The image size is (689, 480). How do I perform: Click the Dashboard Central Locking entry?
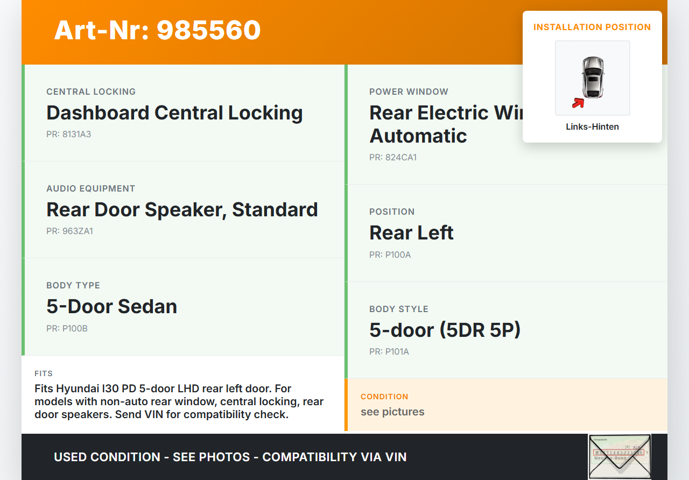tap(174, 113)
